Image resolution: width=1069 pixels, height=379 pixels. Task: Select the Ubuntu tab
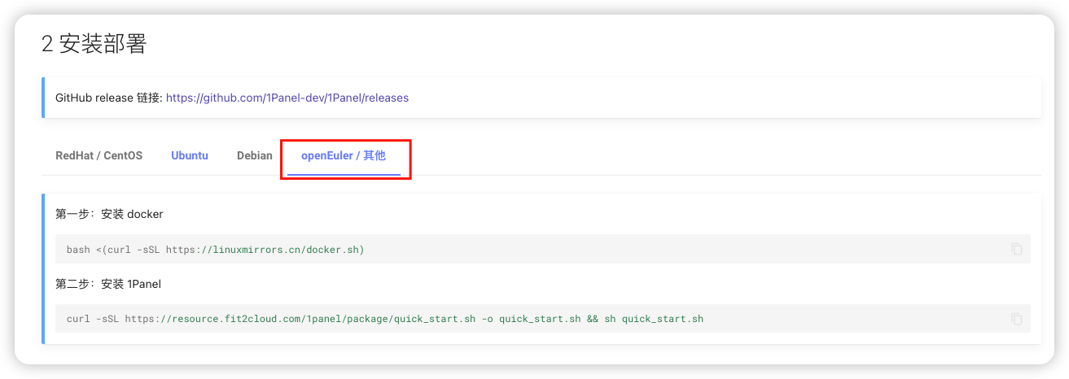(190, 155)
